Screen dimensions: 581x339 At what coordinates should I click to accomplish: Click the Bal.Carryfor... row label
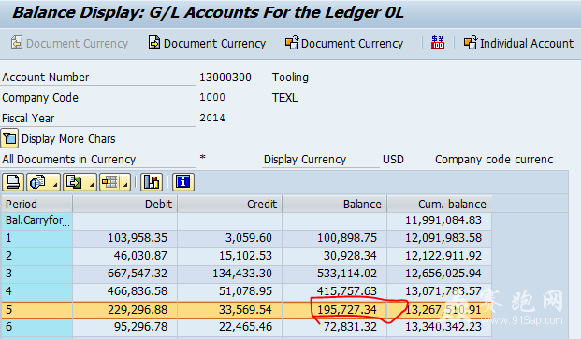click(36, 220)
